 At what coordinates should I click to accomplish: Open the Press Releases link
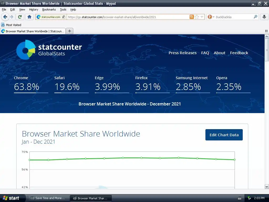pyautogui.click(x=183, y=53)
